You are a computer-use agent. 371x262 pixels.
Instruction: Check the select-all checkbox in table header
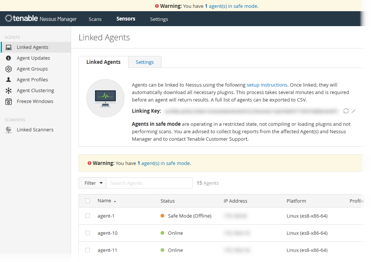click(88, 201)
